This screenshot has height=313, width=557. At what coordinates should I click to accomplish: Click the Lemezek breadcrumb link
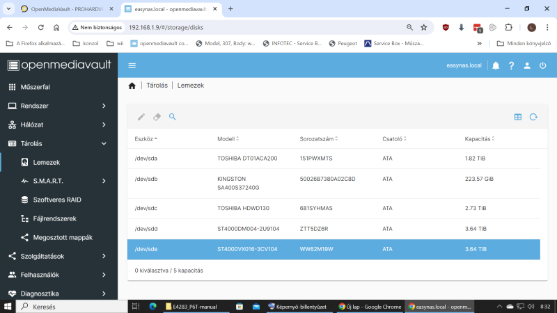click(x=190, y=86)
